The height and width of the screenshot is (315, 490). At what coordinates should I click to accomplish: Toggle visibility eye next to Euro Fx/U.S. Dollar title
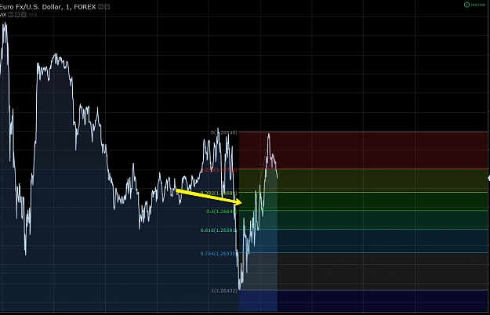101,7
